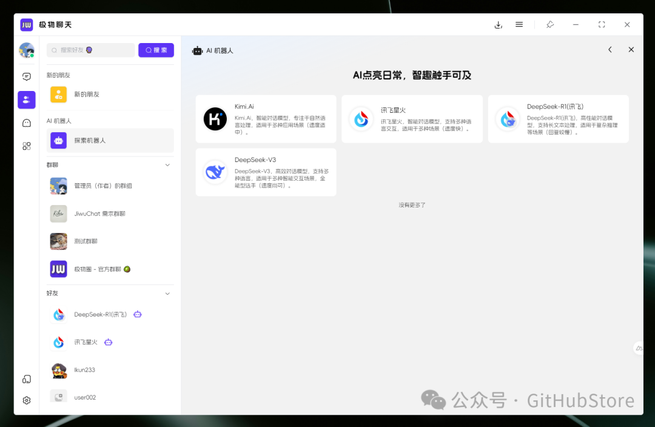Click the 极物聊天 window title
Viewport: 655px width, 427px height.
coord(56,25)
